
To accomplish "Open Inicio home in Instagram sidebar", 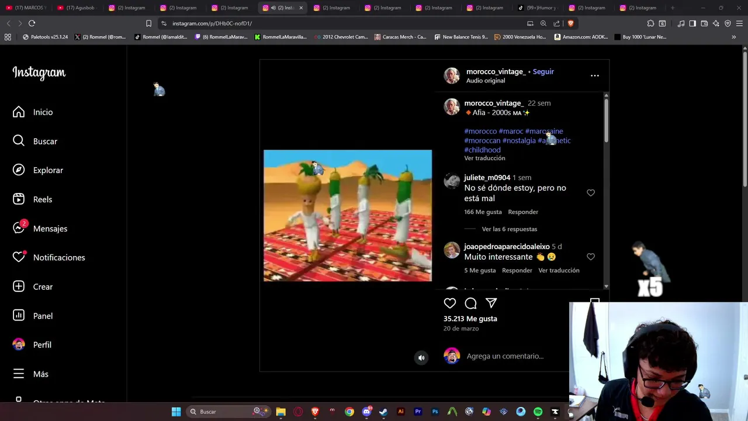I will [33, 112].
